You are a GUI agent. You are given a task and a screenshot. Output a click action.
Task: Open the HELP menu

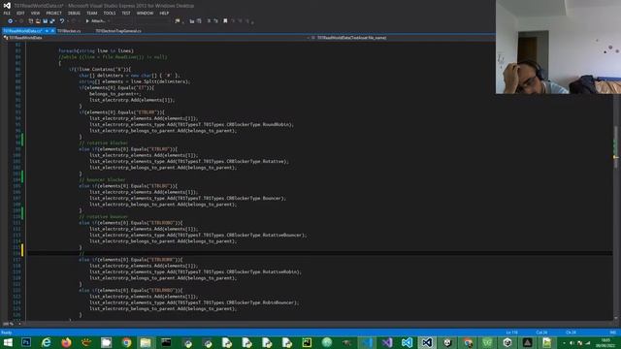(x=164, y=13)
